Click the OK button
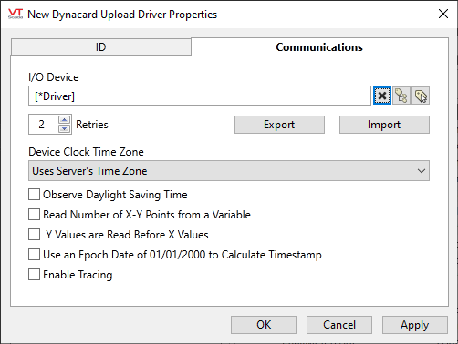The height and width of the screenshot is (344, 458). pos(264,325)
